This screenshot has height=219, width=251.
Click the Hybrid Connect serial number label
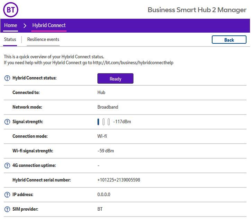(x=42, y=180)
